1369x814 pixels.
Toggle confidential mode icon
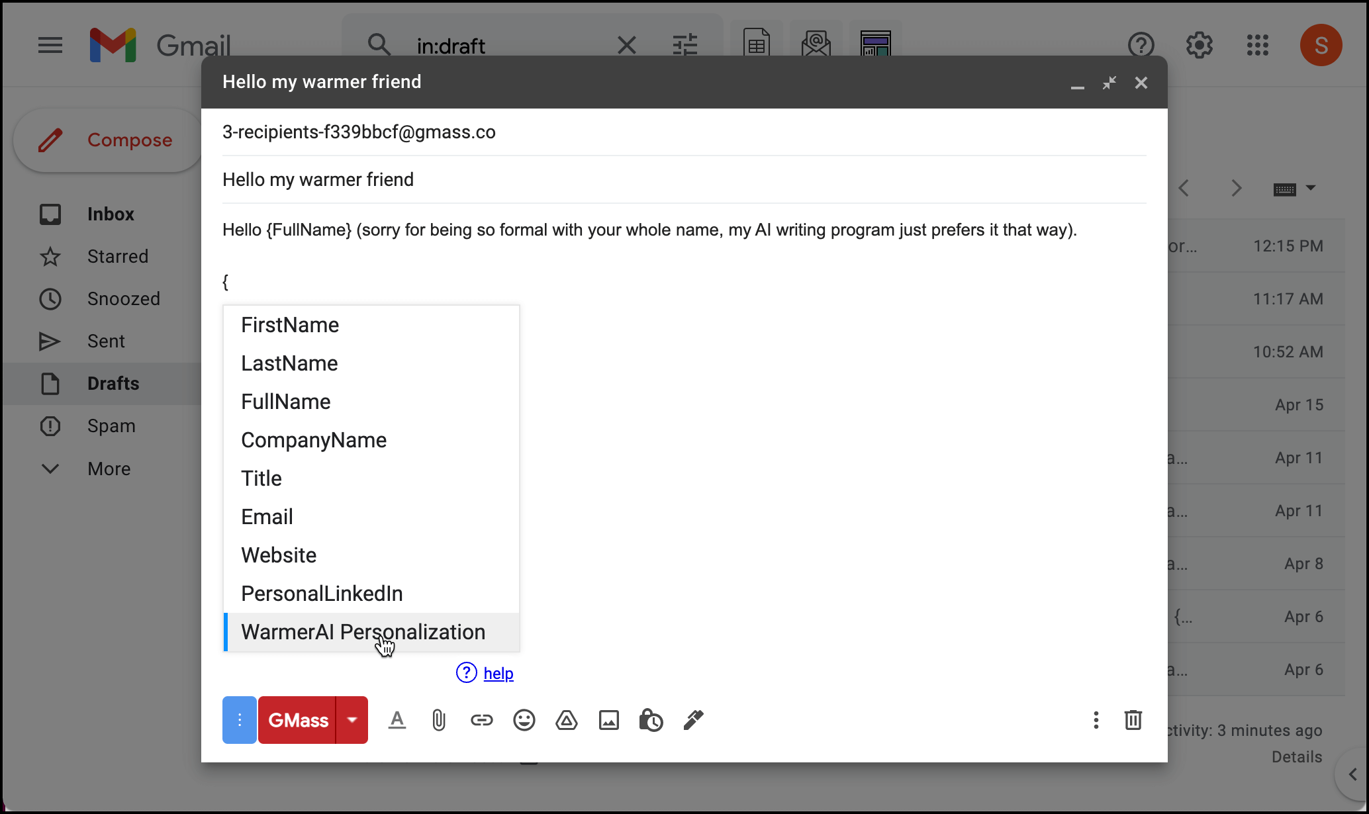click(x=651, y=720)
